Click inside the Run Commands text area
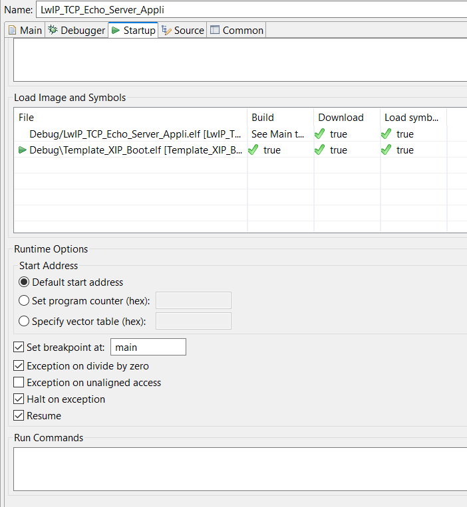 pyautogui.click(x=239, y=468)
